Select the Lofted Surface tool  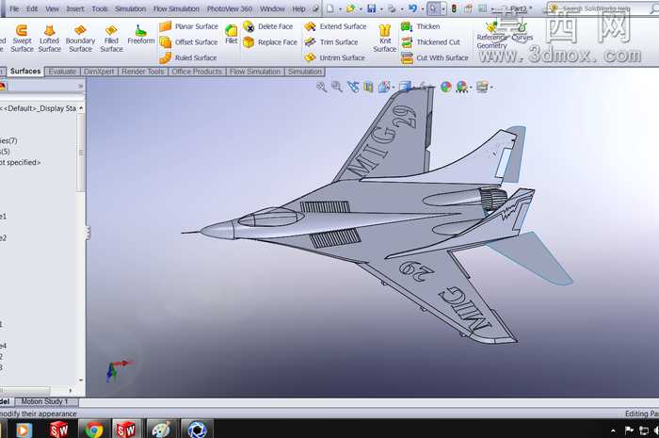click(50, 39)
